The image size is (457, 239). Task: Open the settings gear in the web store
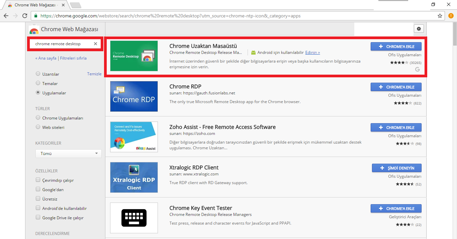[x=419, y=29]
